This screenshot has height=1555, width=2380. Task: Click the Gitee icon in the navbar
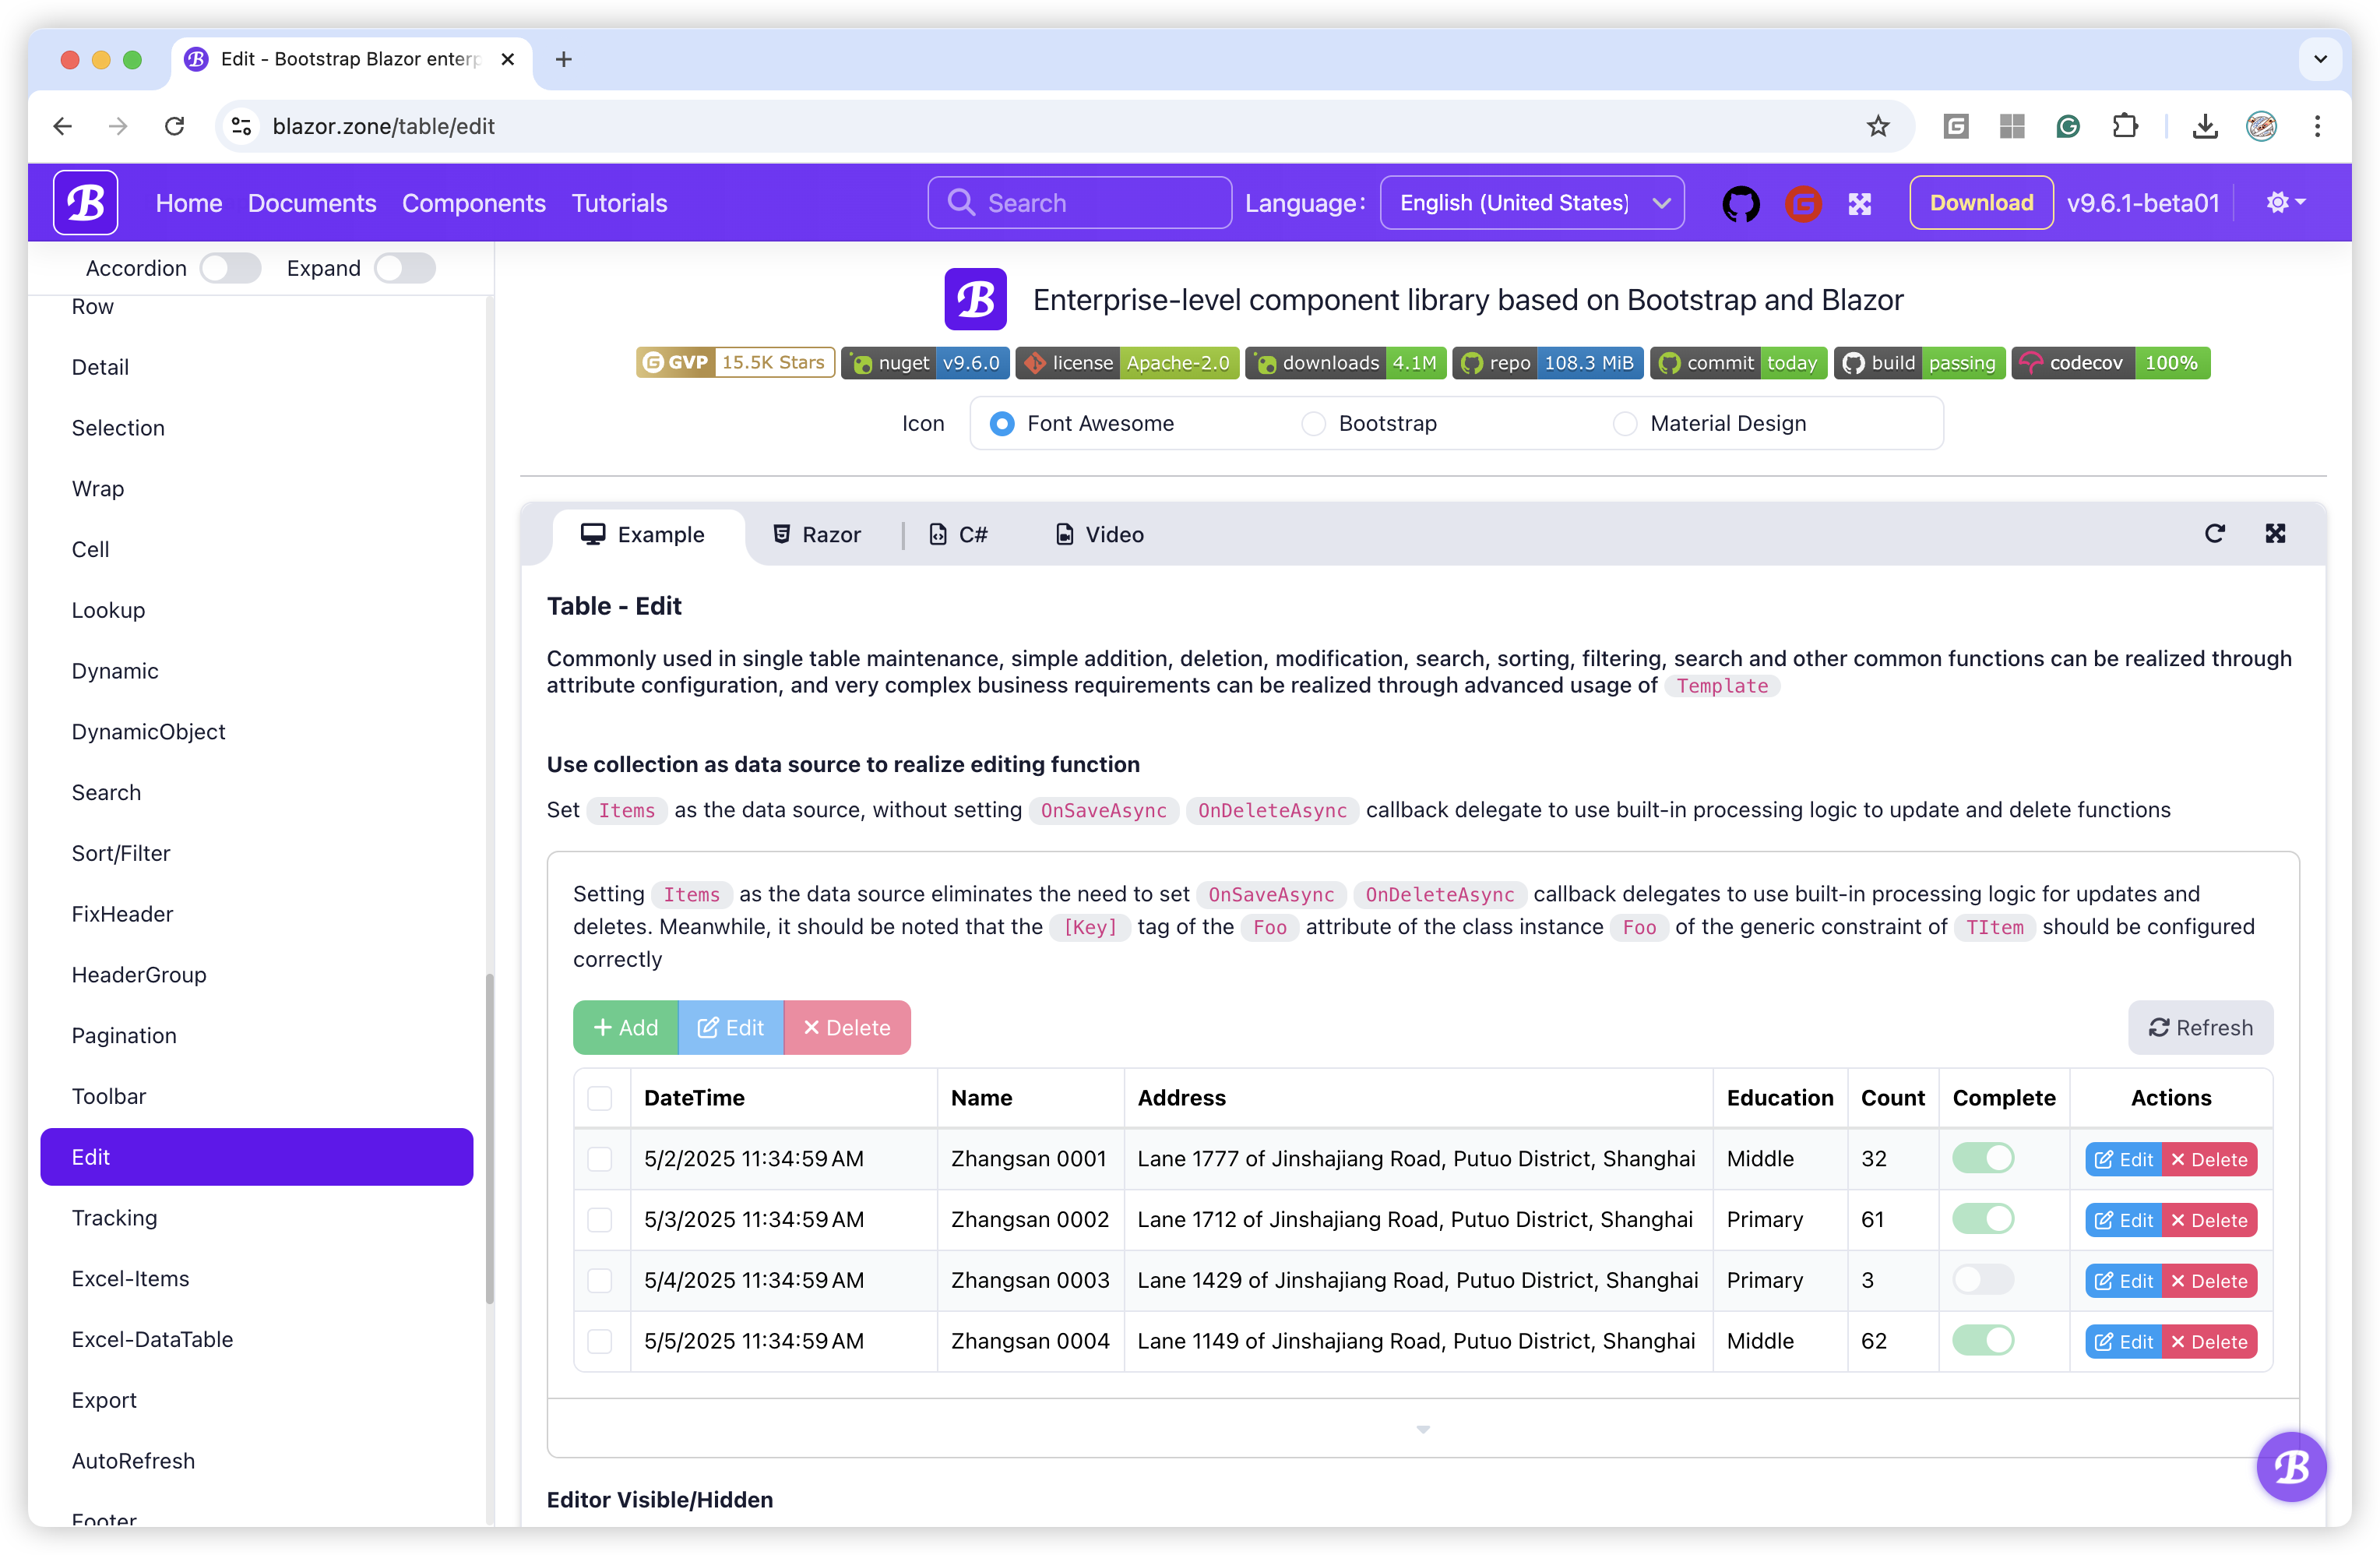pos(1803,202)
